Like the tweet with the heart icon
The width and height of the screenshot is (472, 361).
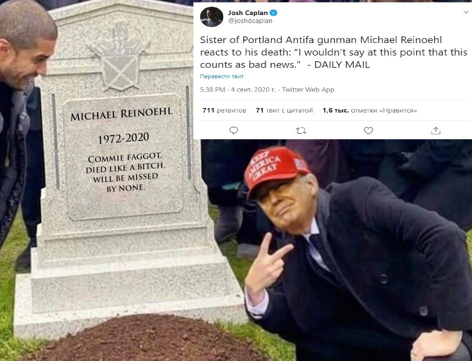point(368,130)
